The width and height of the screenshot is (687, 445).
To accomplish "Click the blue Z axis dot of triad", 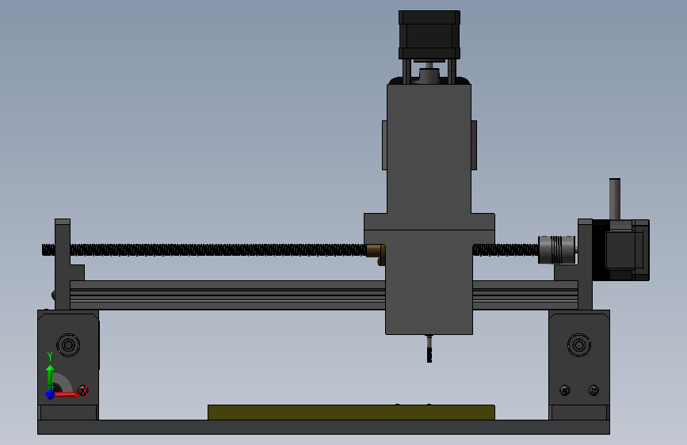I will [x=50, y=394].
